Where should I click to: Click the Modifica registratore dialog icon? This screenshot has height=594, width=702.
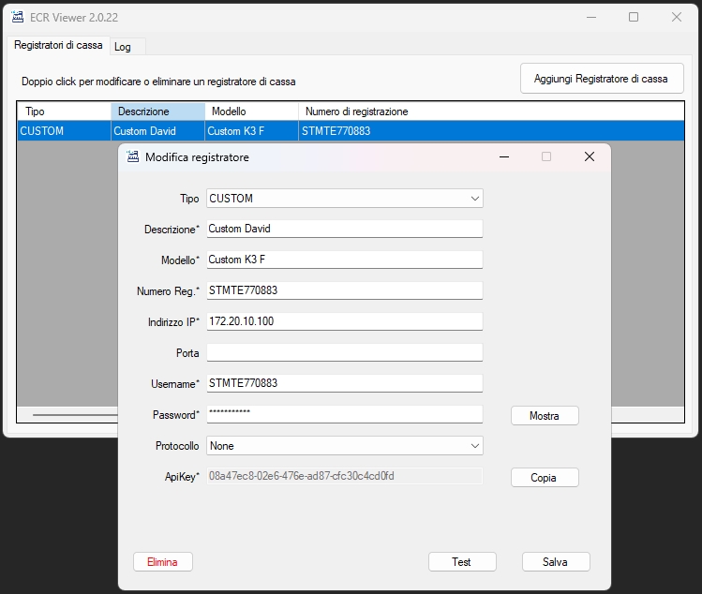tap(132, 157)
